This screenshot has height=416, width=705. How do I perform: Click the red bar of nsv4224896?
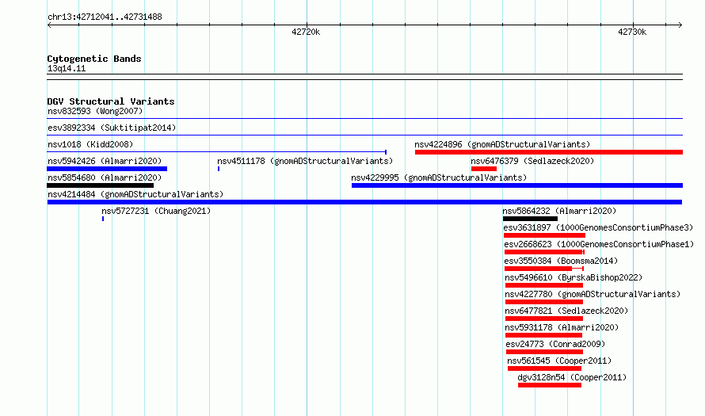(x=548, y=152)
